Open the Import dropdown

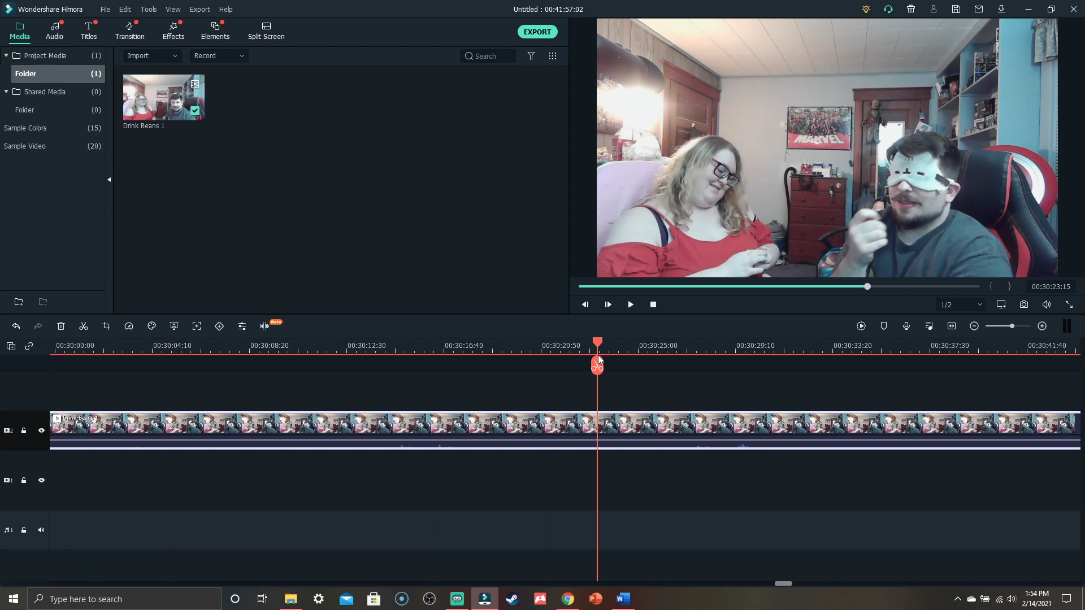[152, 56]
